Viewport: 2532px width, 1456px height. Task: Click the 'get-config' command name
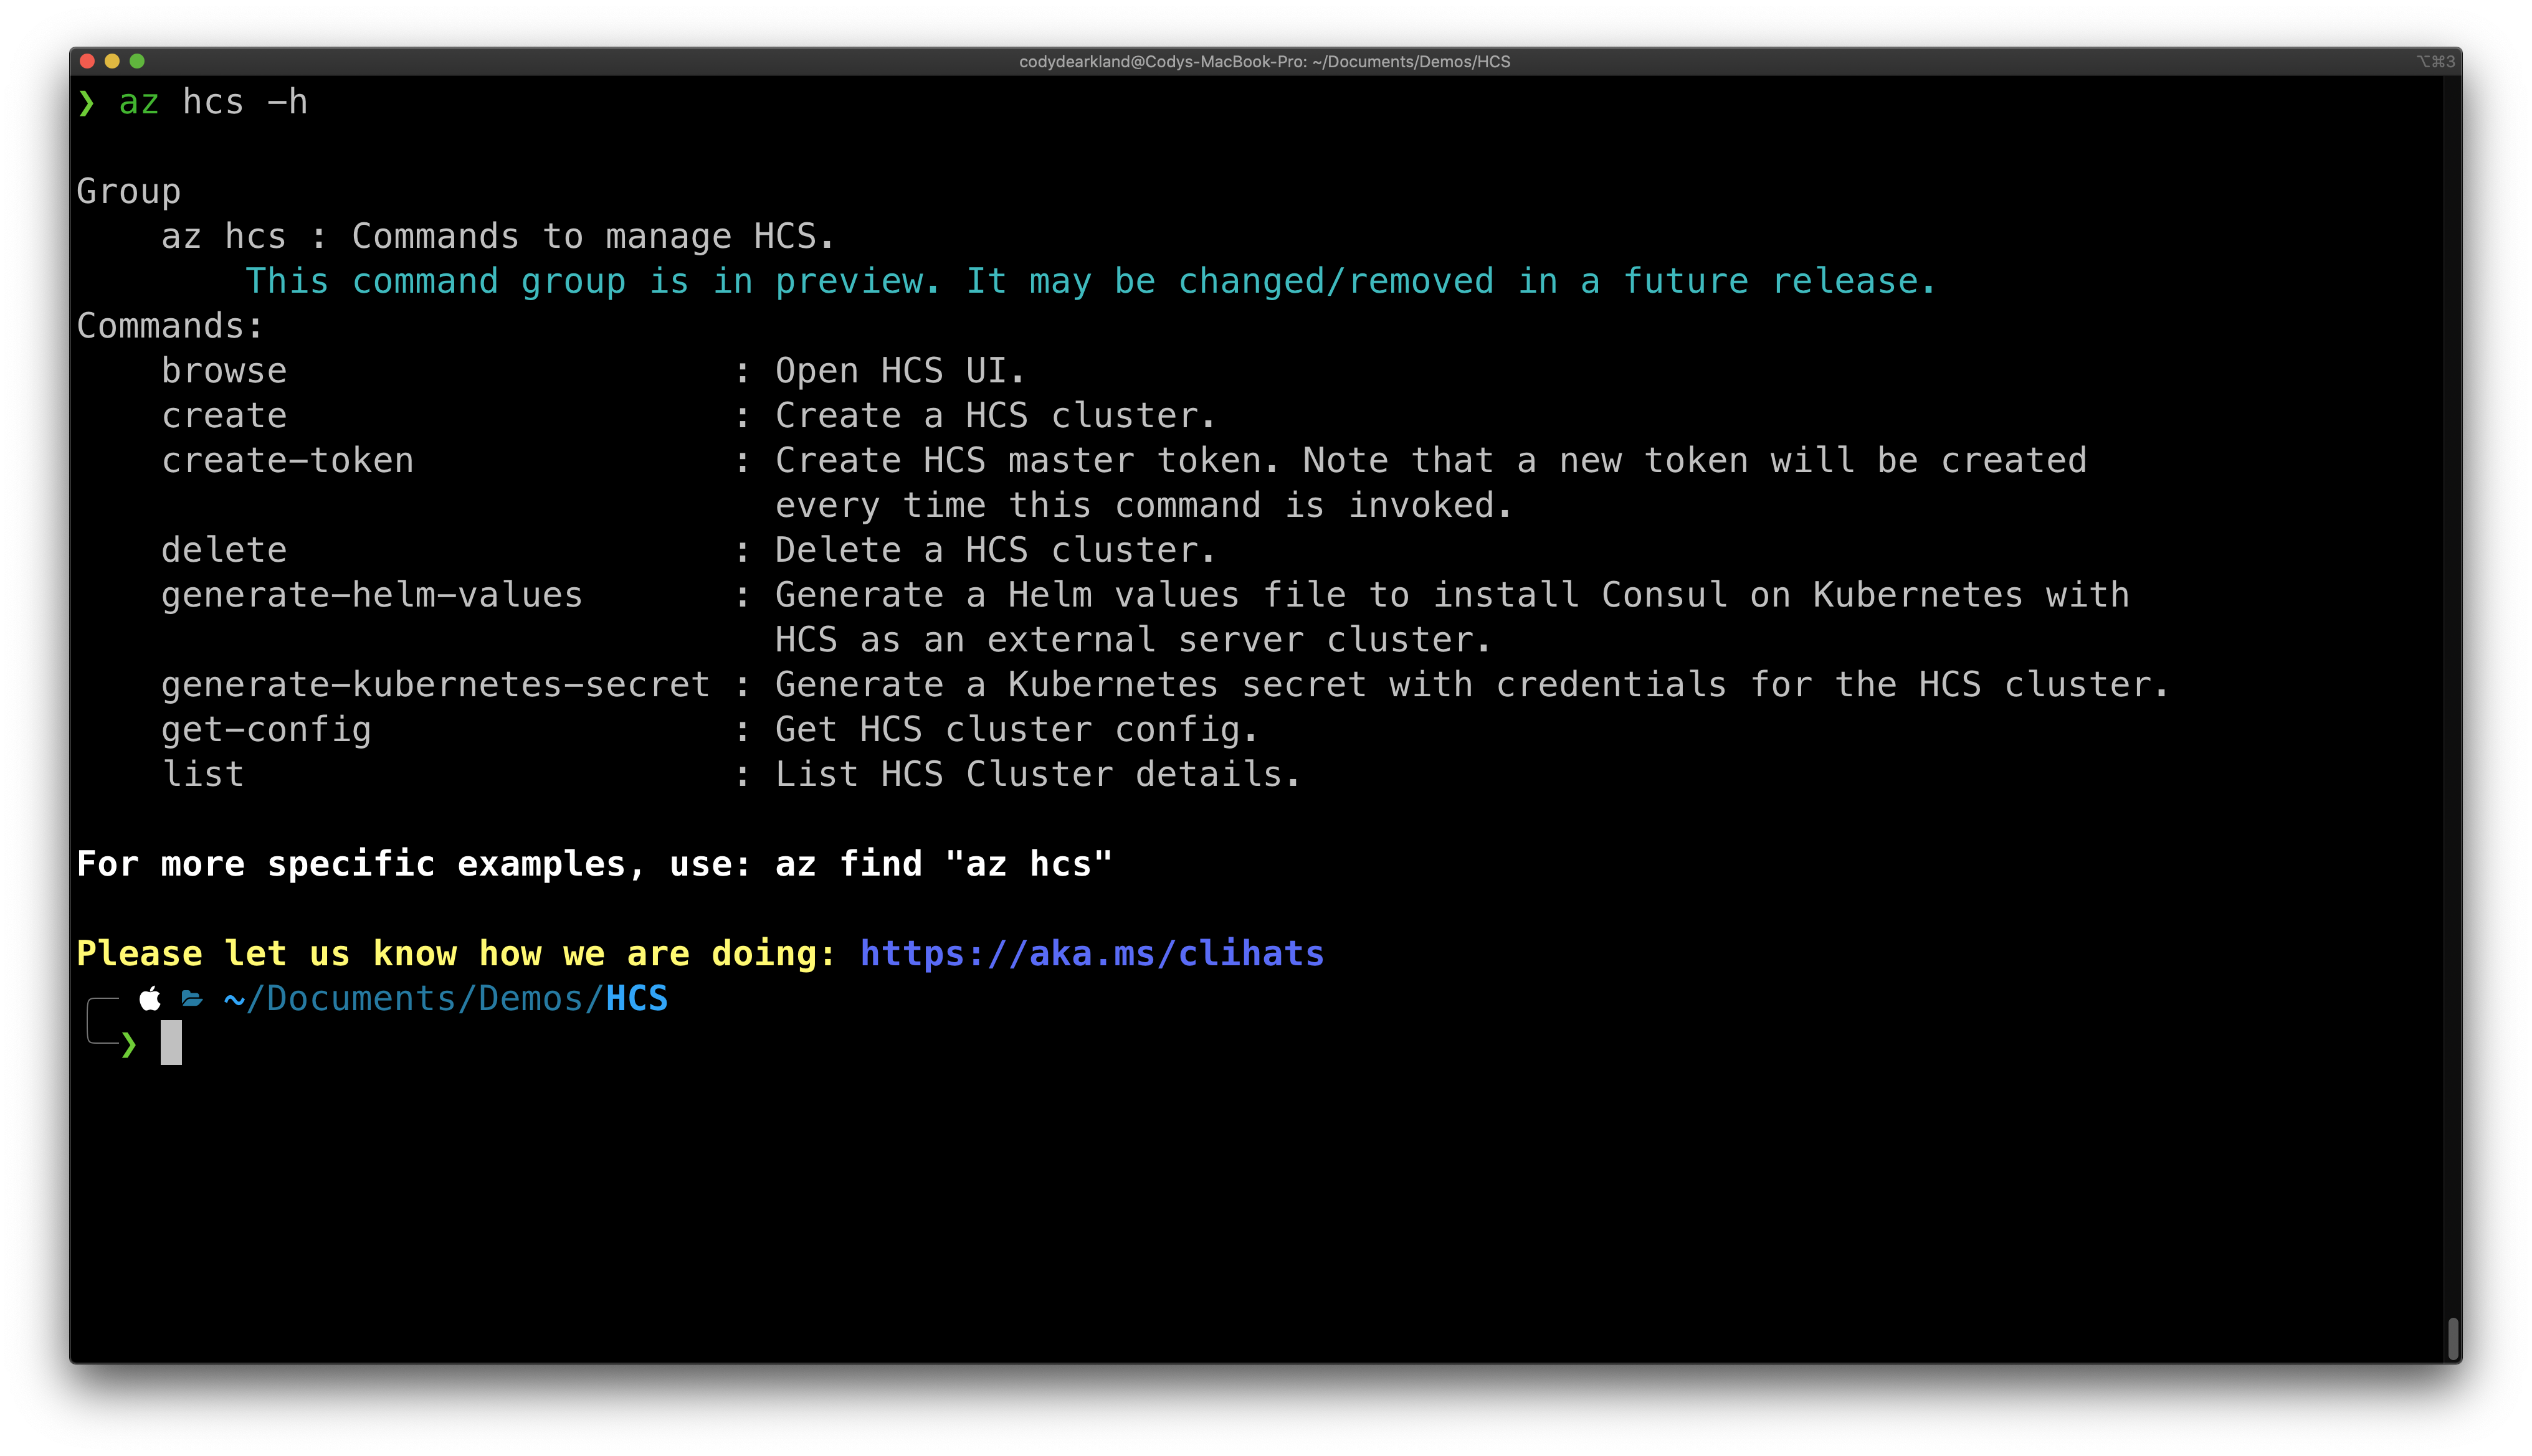click(266, 730)
